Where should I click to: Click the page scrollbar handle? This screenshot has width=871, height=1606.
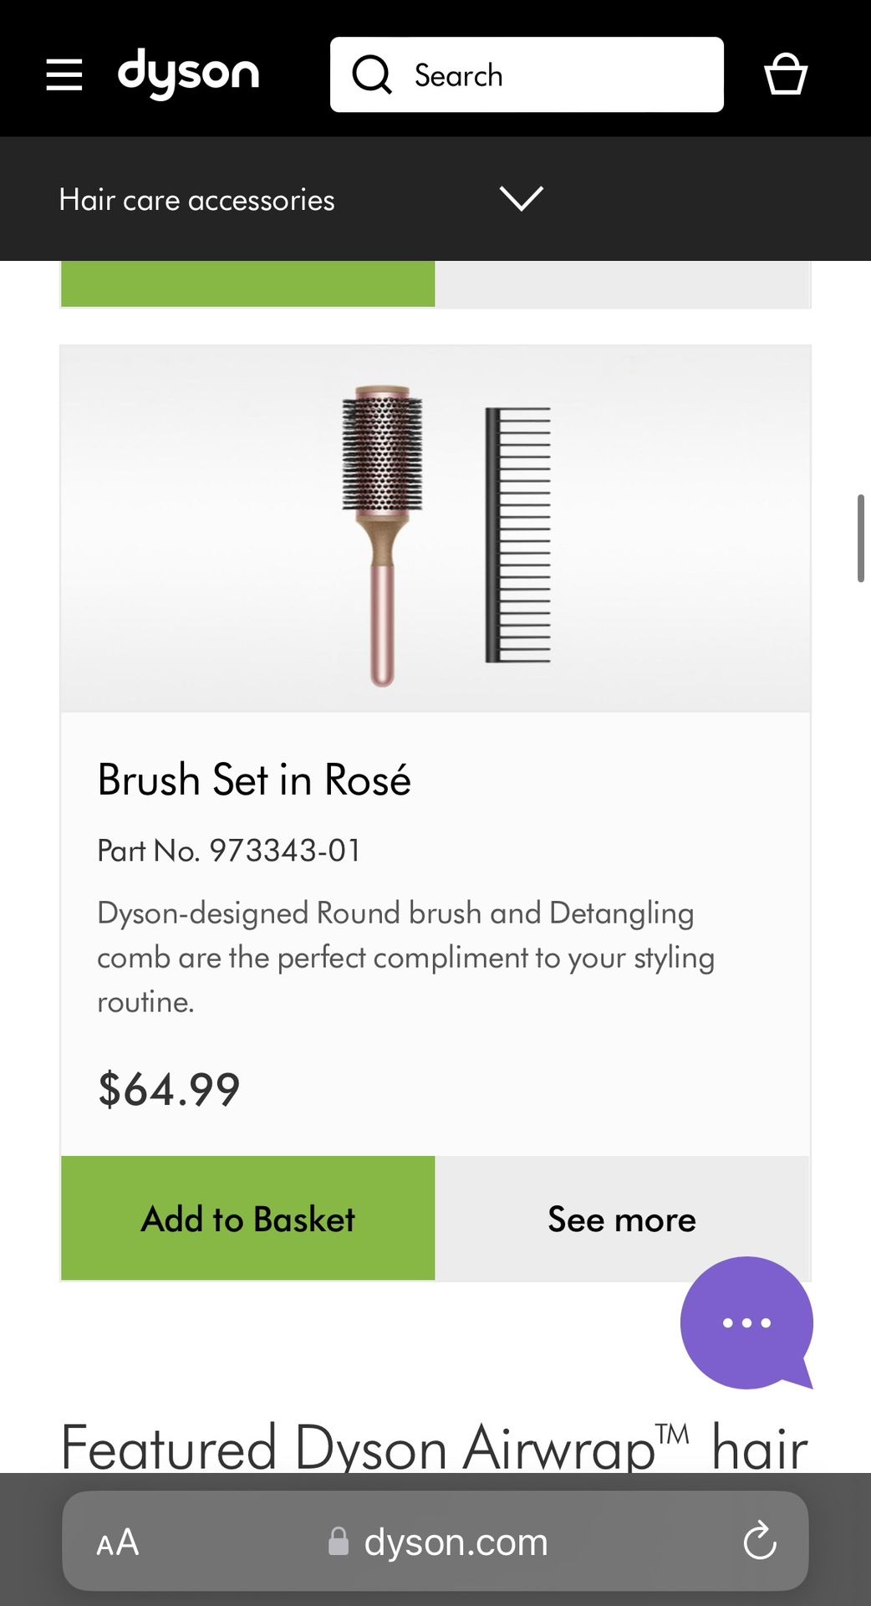860,539
